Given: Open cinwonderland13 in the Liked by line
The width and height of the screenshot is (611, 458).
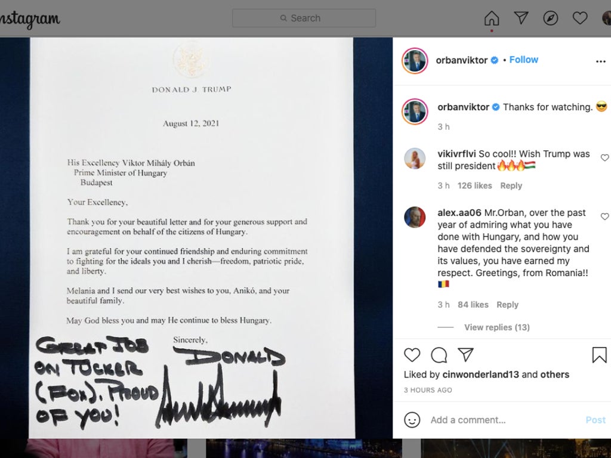Looking at the screenshot, I should click(480, 375).
